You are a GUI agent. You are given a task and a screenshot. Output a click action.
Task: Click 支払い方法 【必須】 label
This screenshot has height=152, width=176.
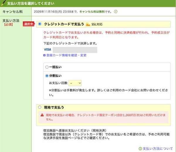click(11, 23)
